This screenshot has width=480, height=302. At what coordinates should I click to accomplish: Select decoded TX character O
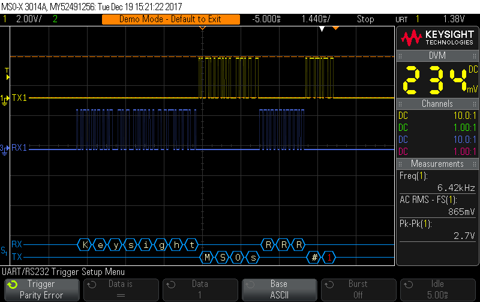point(238,258)
